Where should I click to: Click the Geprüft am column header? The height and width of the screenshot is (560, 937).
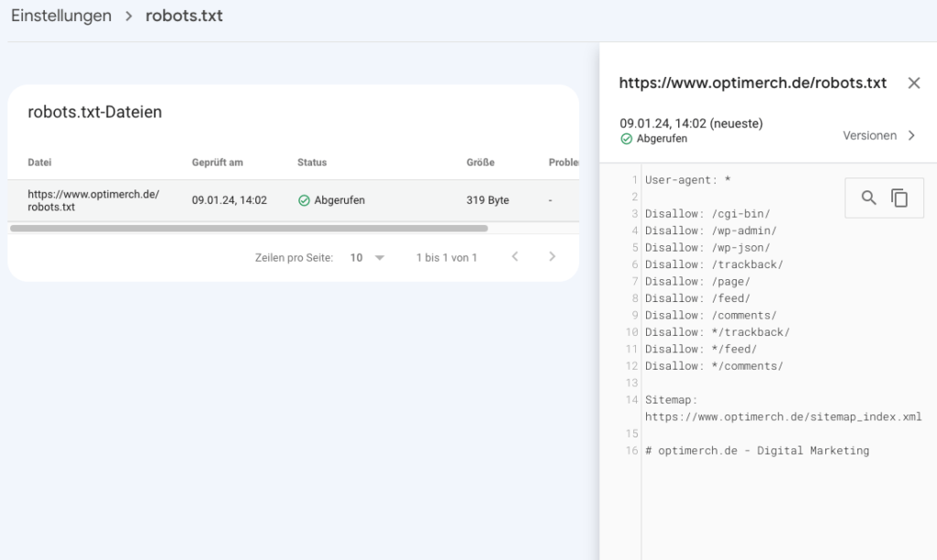click(x=217, y=162)
